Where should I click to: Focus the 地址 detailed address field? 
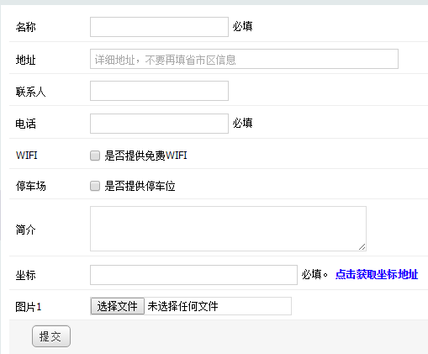(x=244, y=59)
